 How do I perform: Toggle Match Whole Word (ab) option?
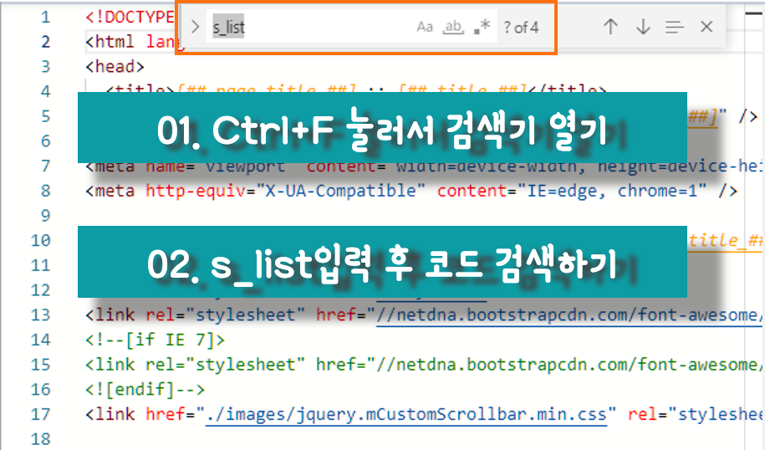click(453, 27)
